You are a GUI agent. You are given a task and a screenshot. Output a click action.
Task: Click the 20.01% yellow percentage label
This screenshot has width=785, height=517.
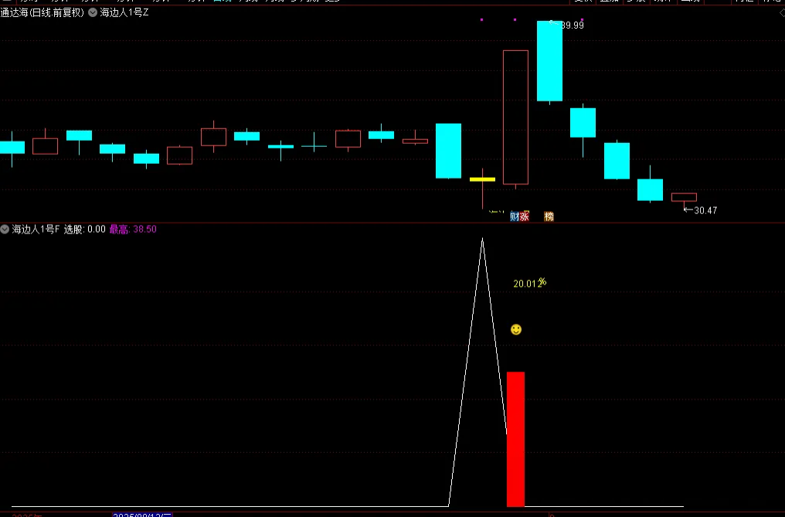click(529, 284)
